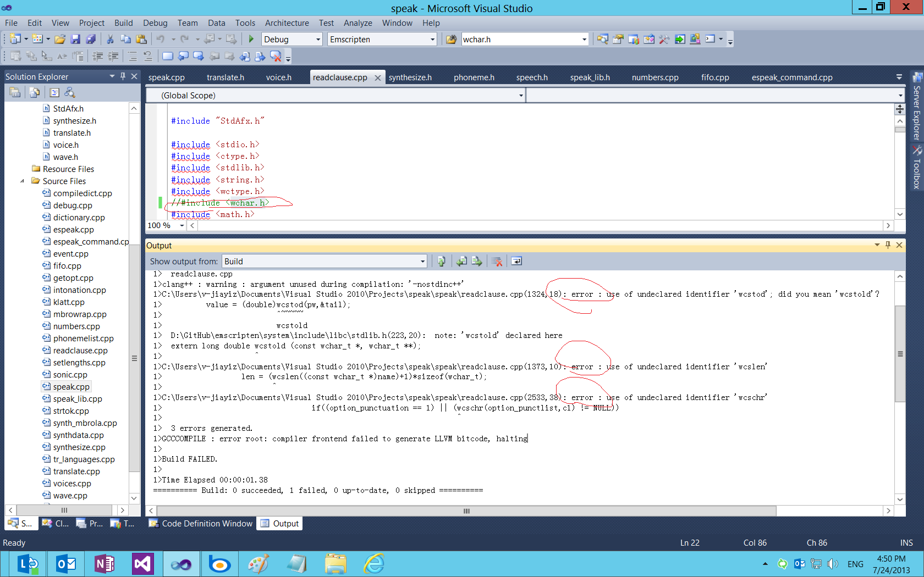Click Go to Next Message in Output
The image size is (924, 577).
tap(477, 261)
